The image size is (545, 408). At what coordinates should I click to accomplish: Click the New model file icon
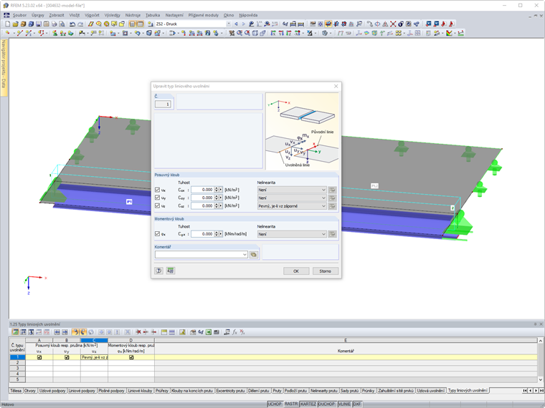(7, 24)
